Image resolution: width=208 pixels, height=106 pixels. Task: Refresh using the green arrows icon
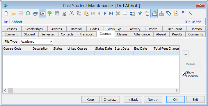coord(28,13)
